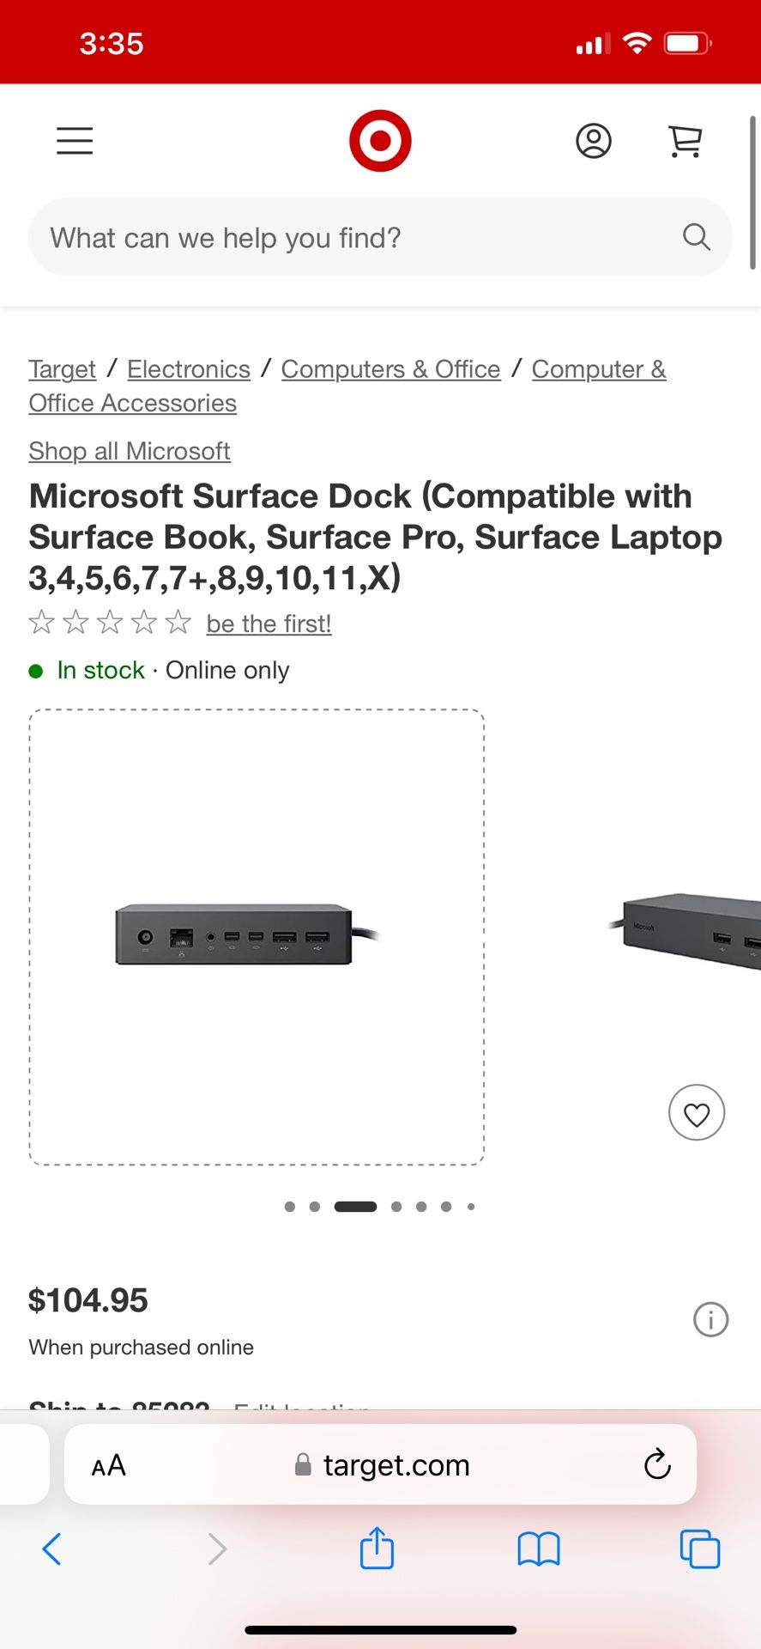
Task: Click the 'be the first!' review link
Action: [269, 624]
